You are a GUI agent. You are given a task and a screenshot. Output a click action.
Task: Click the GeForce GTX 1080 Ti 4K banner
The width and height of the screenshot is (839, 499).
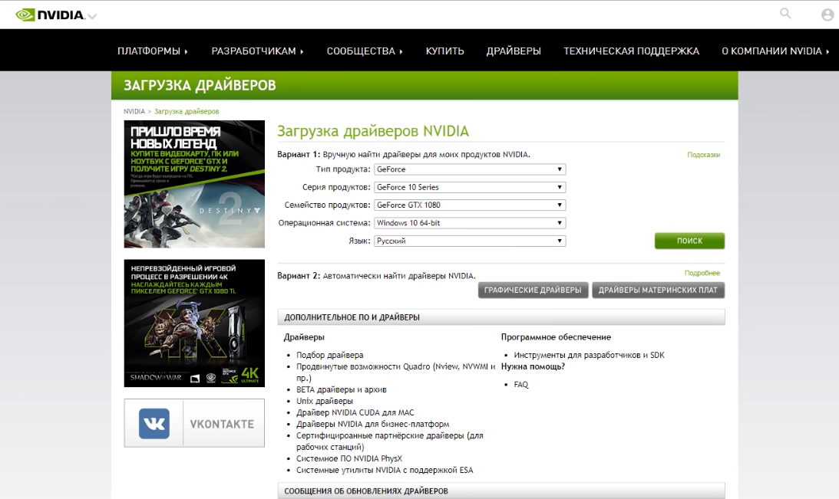[194, 323]
